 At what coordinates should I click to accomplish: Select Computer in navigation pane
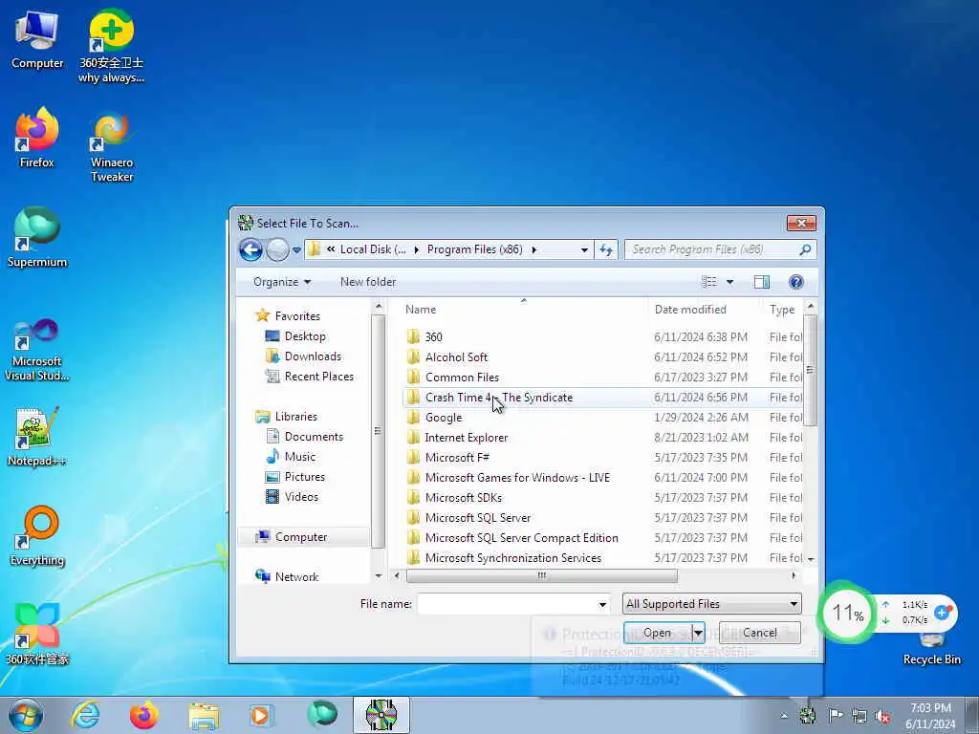coord(301,537)
